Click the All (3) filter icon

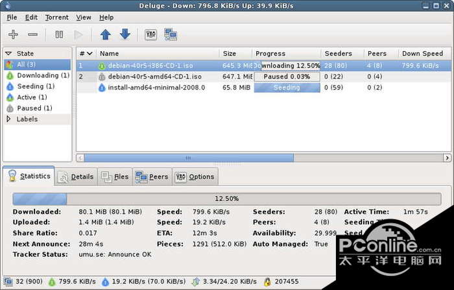point(10,64)
